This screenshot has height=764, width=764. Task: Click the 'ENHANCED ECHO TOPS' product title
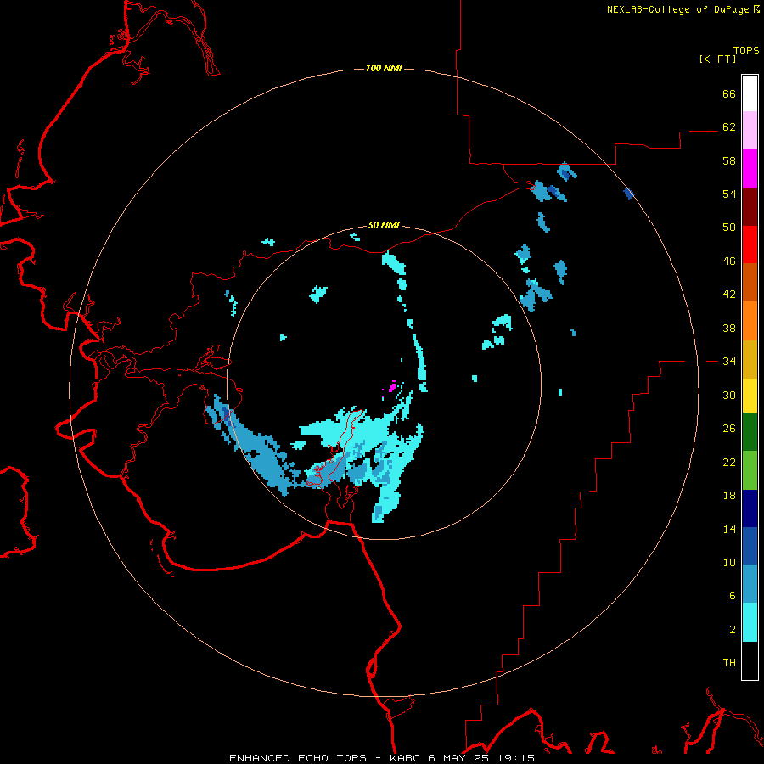298,758
